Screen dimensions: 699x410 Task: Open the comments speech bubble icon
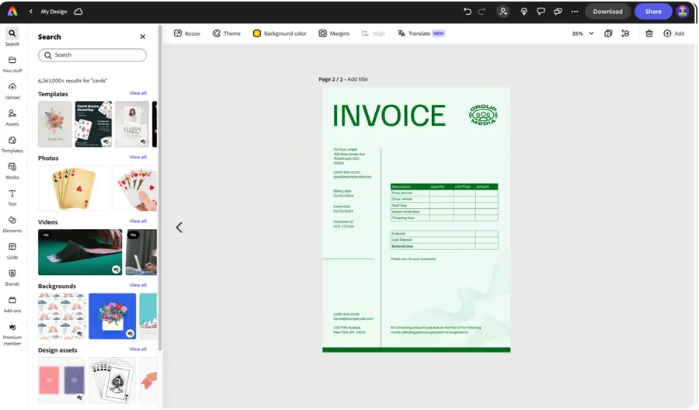click(541, 12)
